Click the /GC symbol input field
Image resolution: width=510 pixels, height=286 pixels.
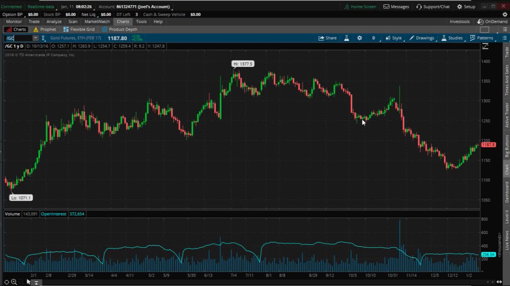click(x=19, y=38)
